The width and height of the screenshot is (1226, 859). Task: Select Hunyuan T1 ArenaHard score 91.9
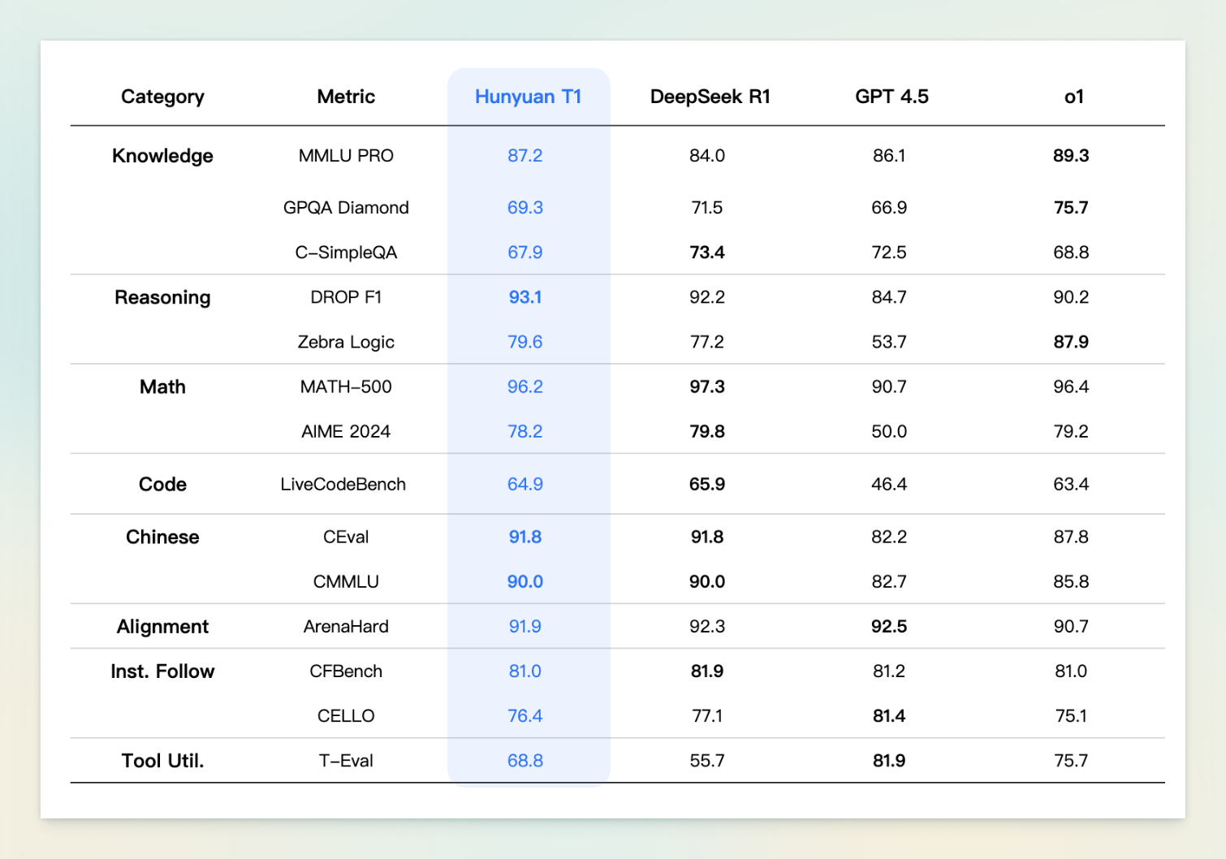point(525,626)
